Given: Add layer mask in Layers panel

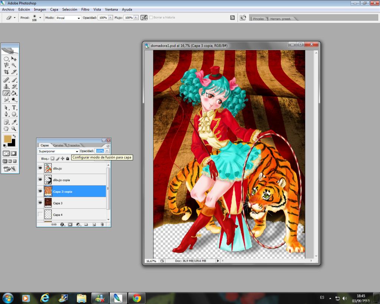Looking at the screenshot, I should pos(70,225).
